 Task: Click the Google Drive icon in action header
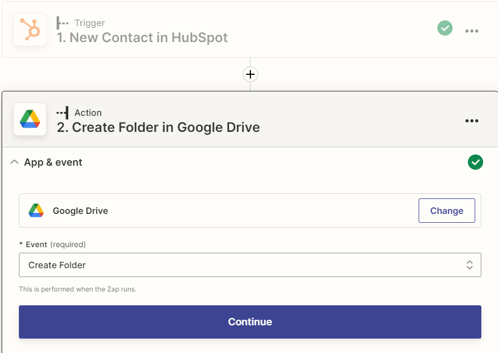[30, 119]
